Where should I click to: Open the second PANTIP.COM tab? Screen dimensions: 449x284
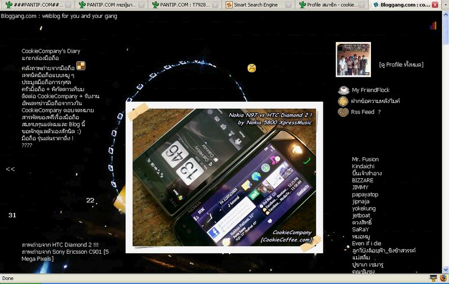tap(111, 5)
